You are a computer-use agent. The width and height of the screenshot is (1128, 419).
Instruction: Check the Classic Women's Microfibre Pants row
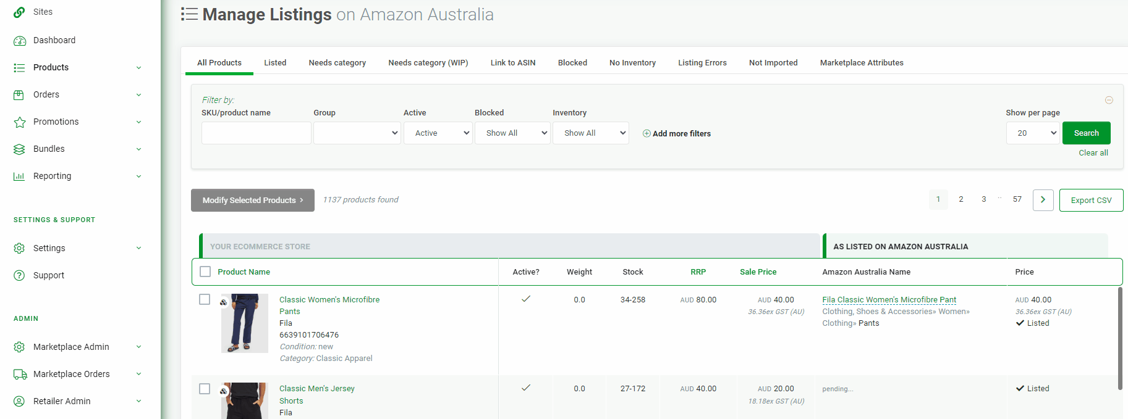pos(205,299)
